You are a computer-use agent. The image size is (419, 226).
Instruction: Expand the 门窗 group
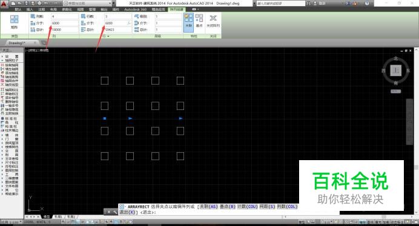[x=10, y=139]
